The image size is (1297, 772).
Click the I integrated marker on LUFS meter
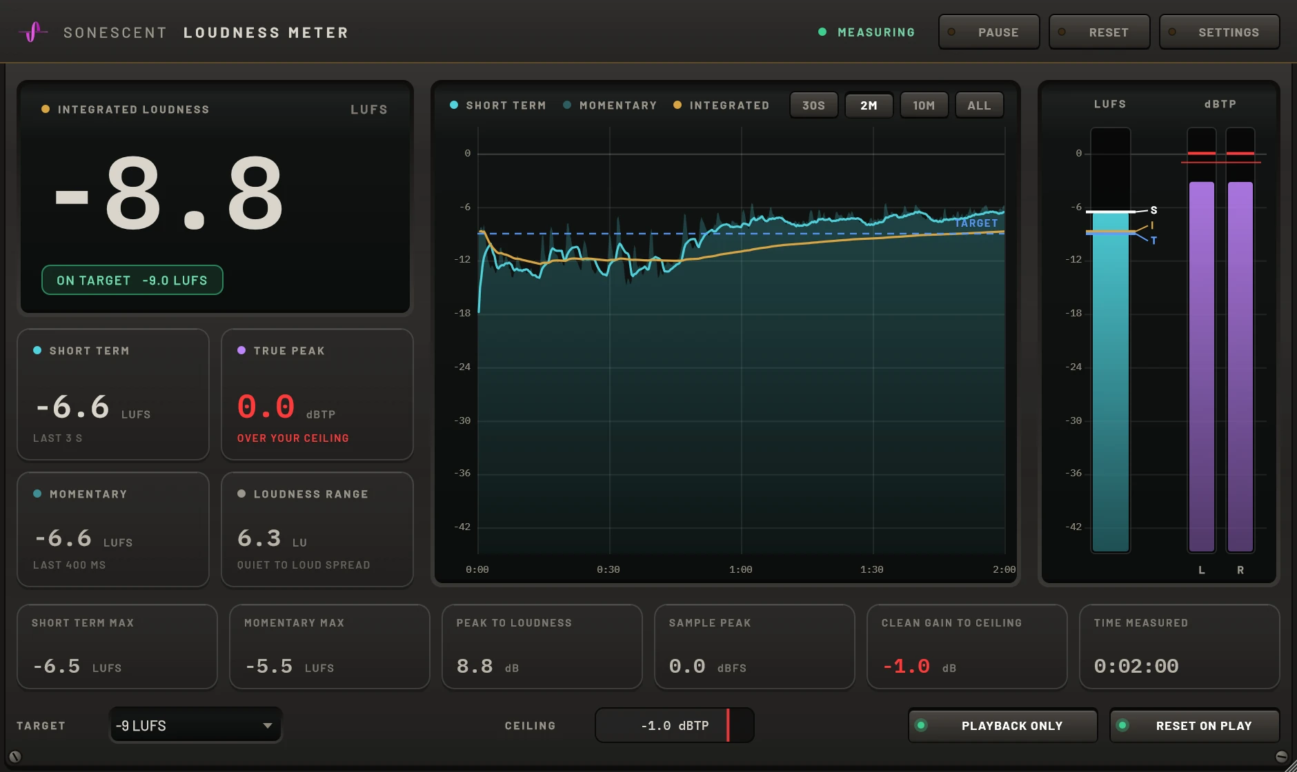coord(1152,225)
